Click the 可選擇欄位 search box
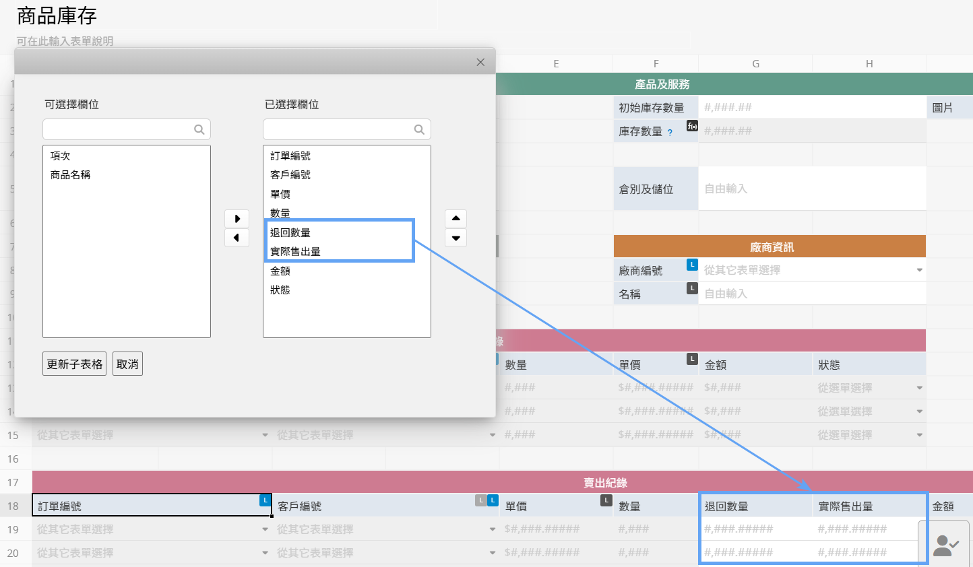973x567 pixels. tap(119, 129)
